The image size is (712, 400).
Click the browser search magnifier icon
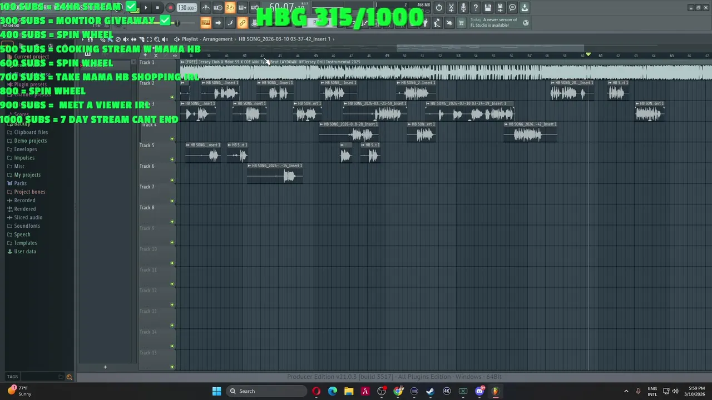tap(70, 377)
